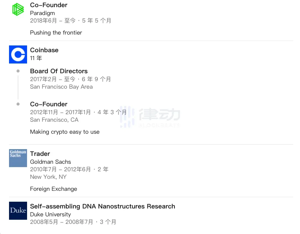
Task: Click the Duke University name text
Action: pyautogui.click(x=50, y=214)
